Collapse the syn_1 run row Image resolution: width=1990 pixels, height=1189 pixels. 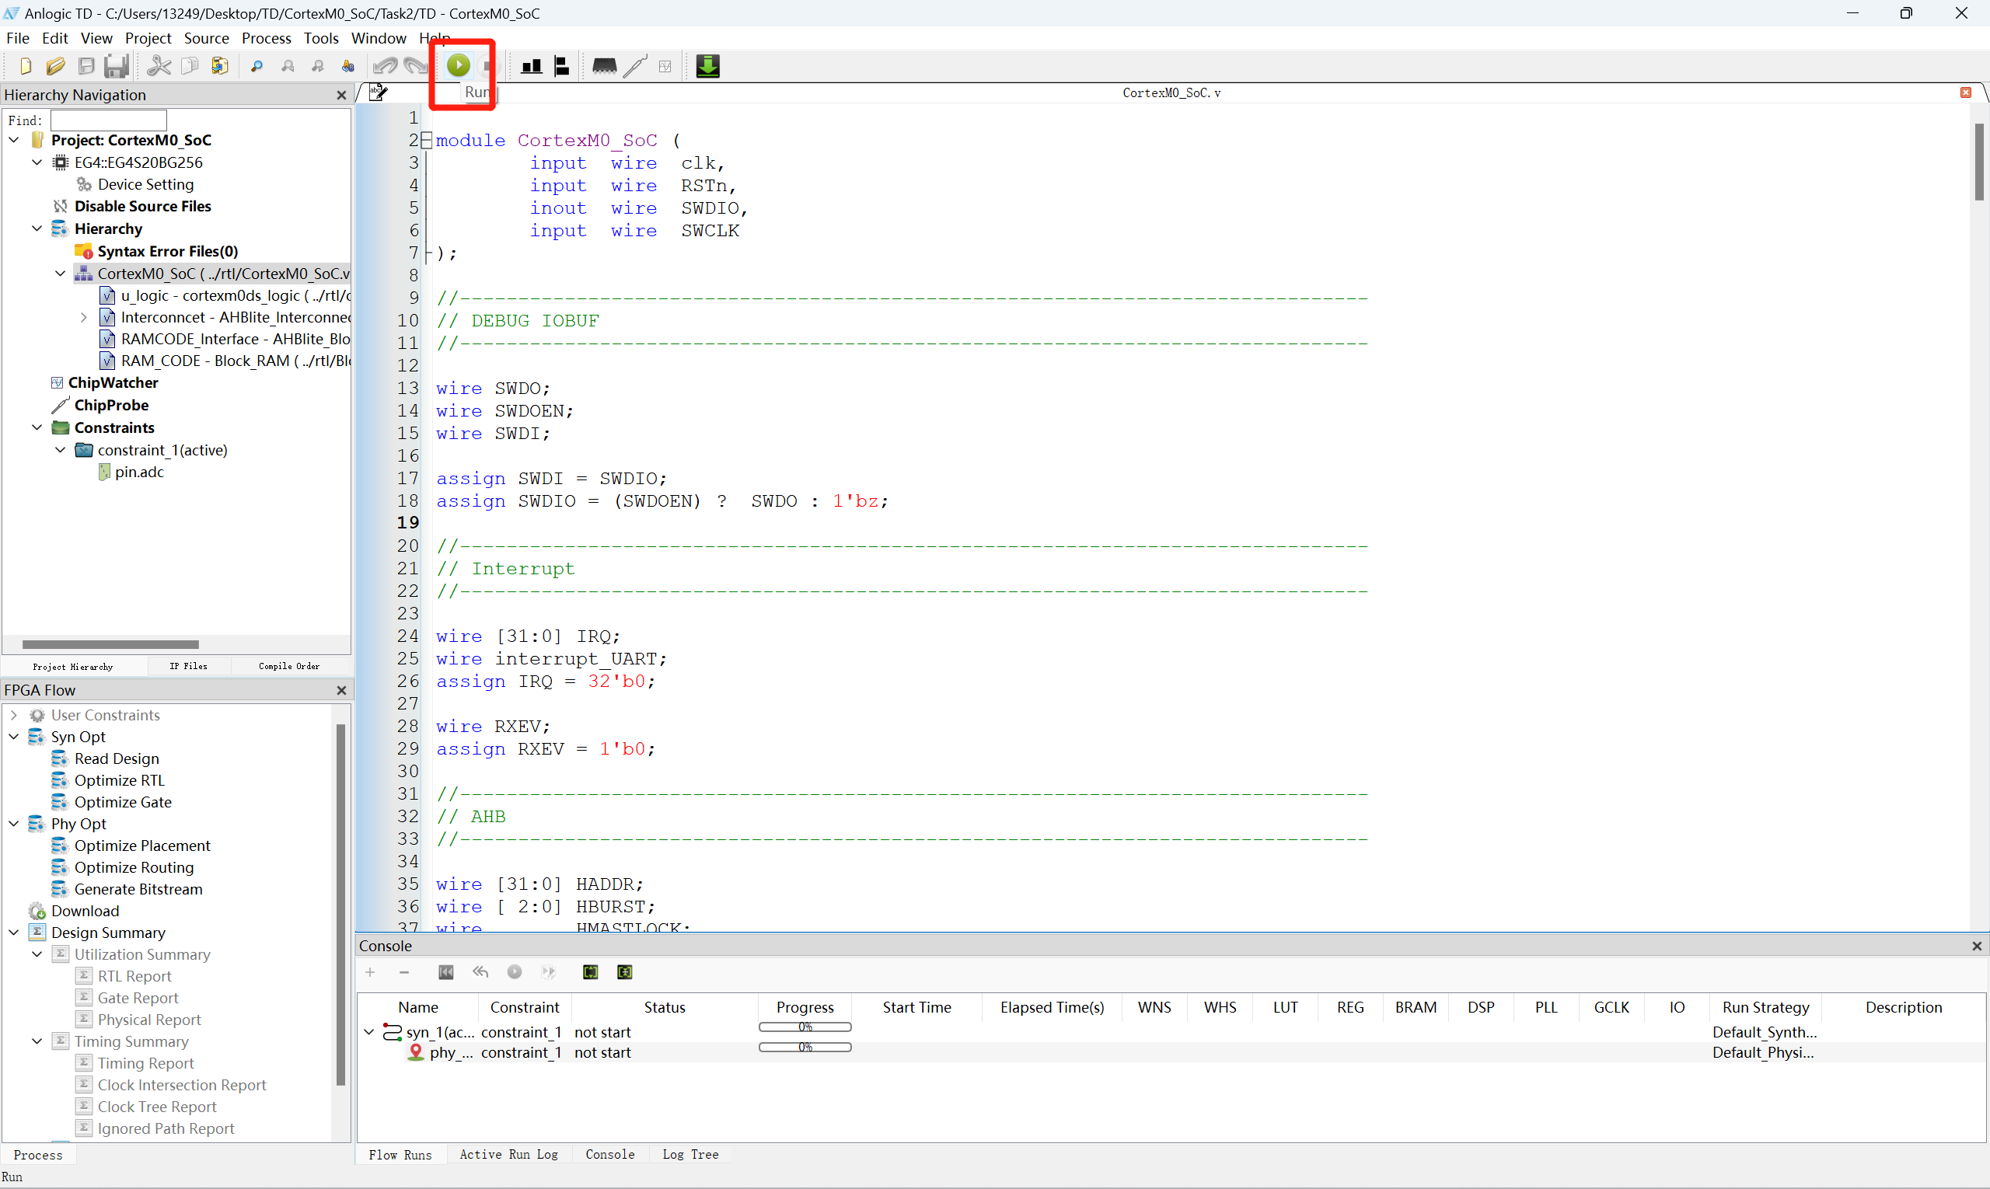pos(368,1032)
